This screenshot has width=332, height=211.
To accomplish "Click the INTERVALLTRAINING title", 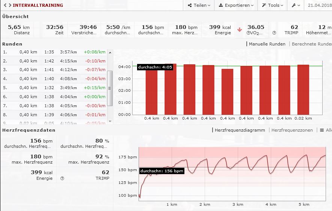I will click(x=38, y=5).
